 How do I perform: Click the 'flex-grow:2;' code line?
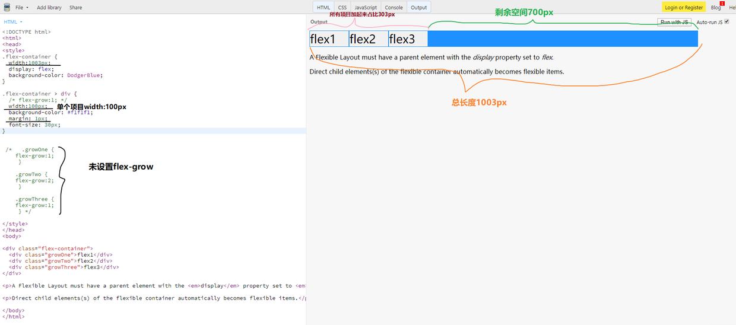pyautogui.click(x=34, y=181)
